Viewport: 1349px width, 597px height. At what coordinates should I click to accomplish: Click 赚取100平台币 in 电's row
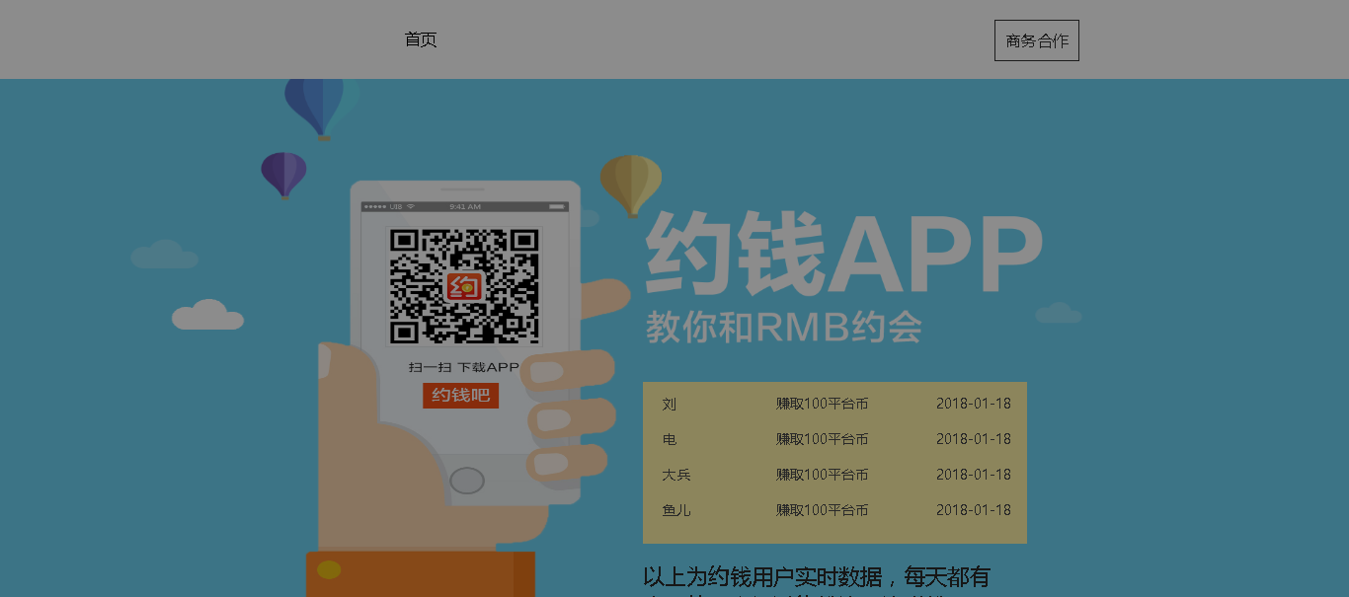click(822, 439)
